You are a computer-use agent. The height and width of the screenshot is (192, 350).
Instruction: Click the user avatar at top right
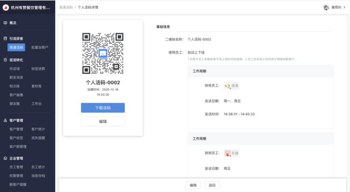(326, 7)
